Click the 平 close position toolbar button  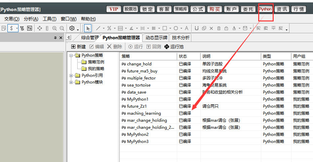(273, 28)
